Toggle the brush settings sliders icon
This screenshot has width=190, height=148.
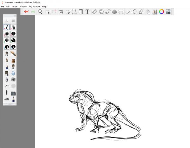pos(7,21)
